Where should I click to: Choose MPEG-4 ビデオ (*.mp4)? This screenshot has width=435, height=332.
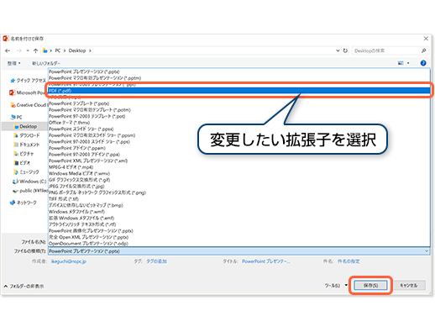pyautogui.click(x=239, y=167)
